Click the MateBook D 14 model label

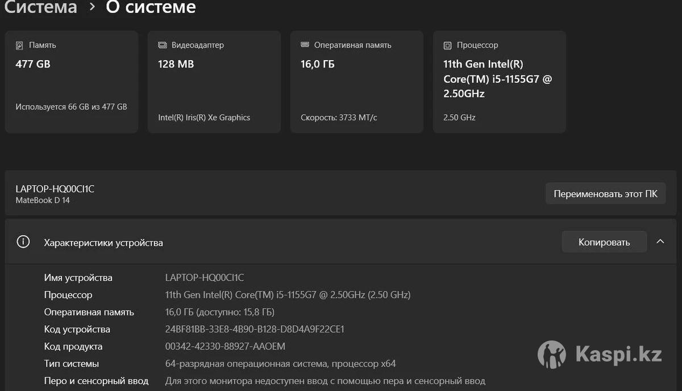tap(43, 200)
